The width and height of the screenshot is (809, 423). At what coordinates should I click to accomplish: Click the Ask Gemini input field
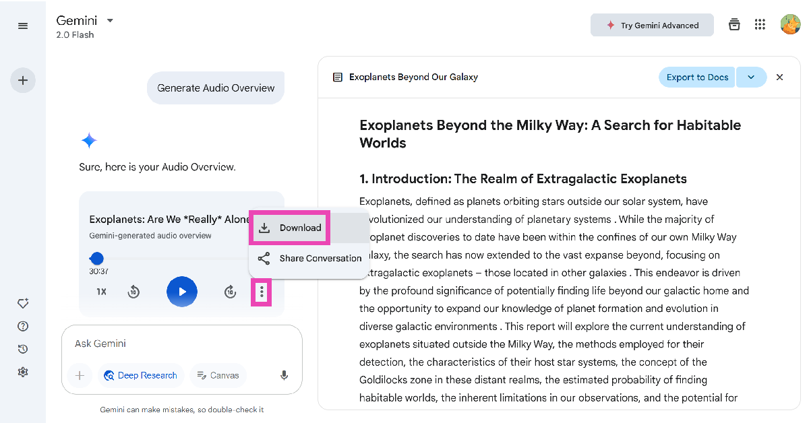tap(175, 344)
